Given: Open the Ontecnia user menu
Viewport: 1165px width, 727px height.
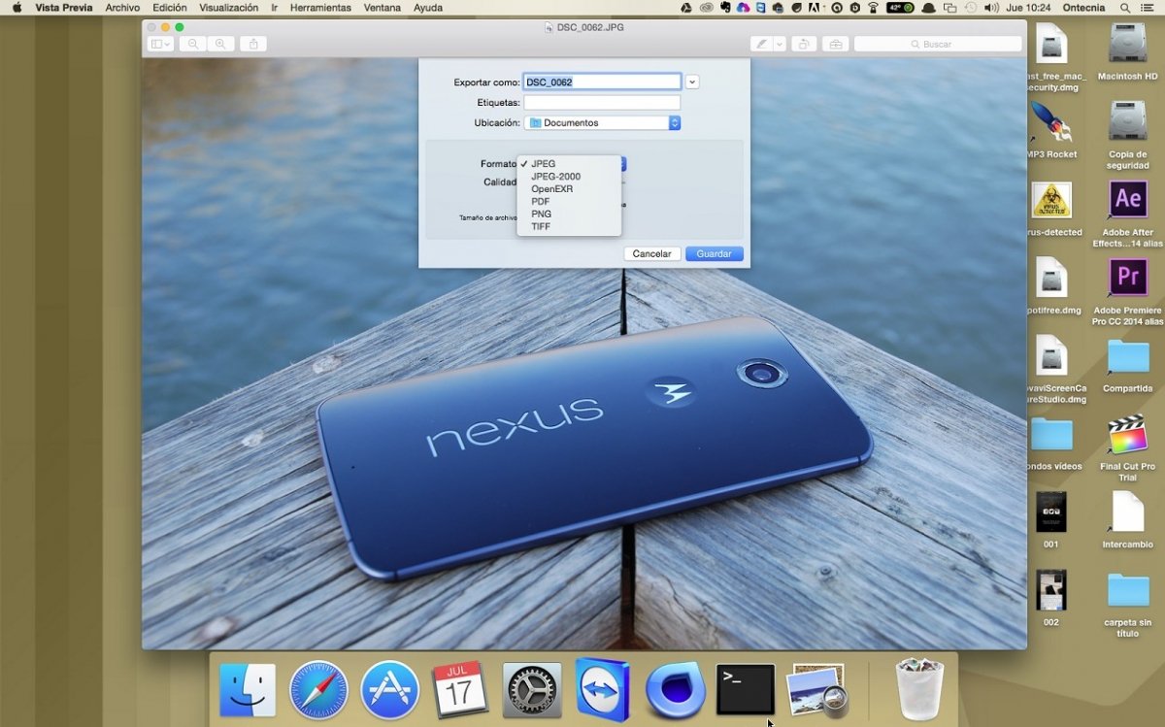Looking at the screenshot, I should point(1083,8).
